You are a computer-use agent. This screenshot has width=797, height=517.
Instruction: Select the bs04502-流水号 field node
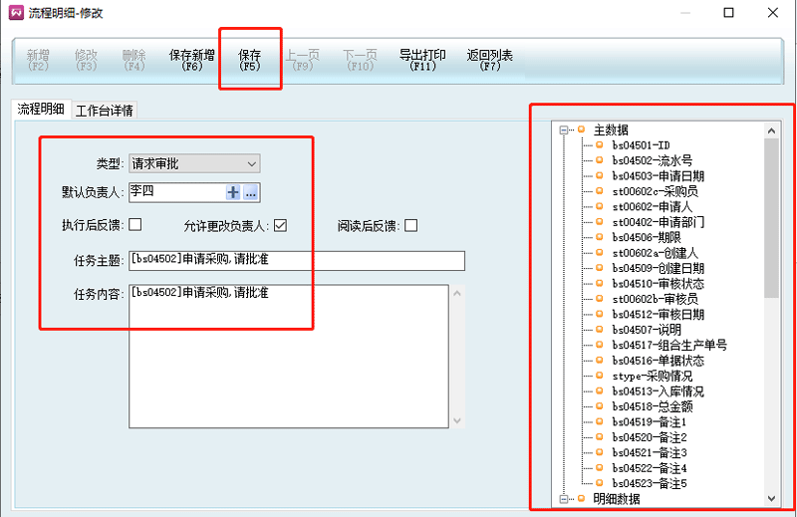tap(651, 159)
